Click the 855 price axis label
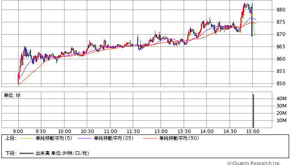Image resolution: width=290 pixels, height=165 pixels. click(x=281, y=71)
